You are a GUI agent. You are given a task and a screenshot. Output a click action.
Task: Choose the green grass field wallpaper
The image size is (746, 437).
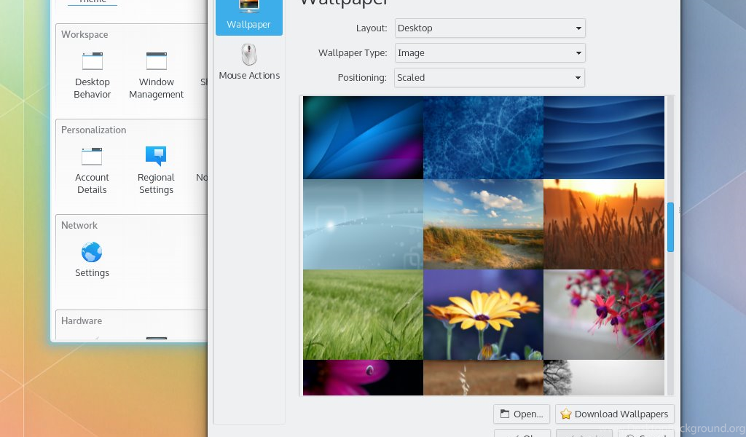click(363, 315)
